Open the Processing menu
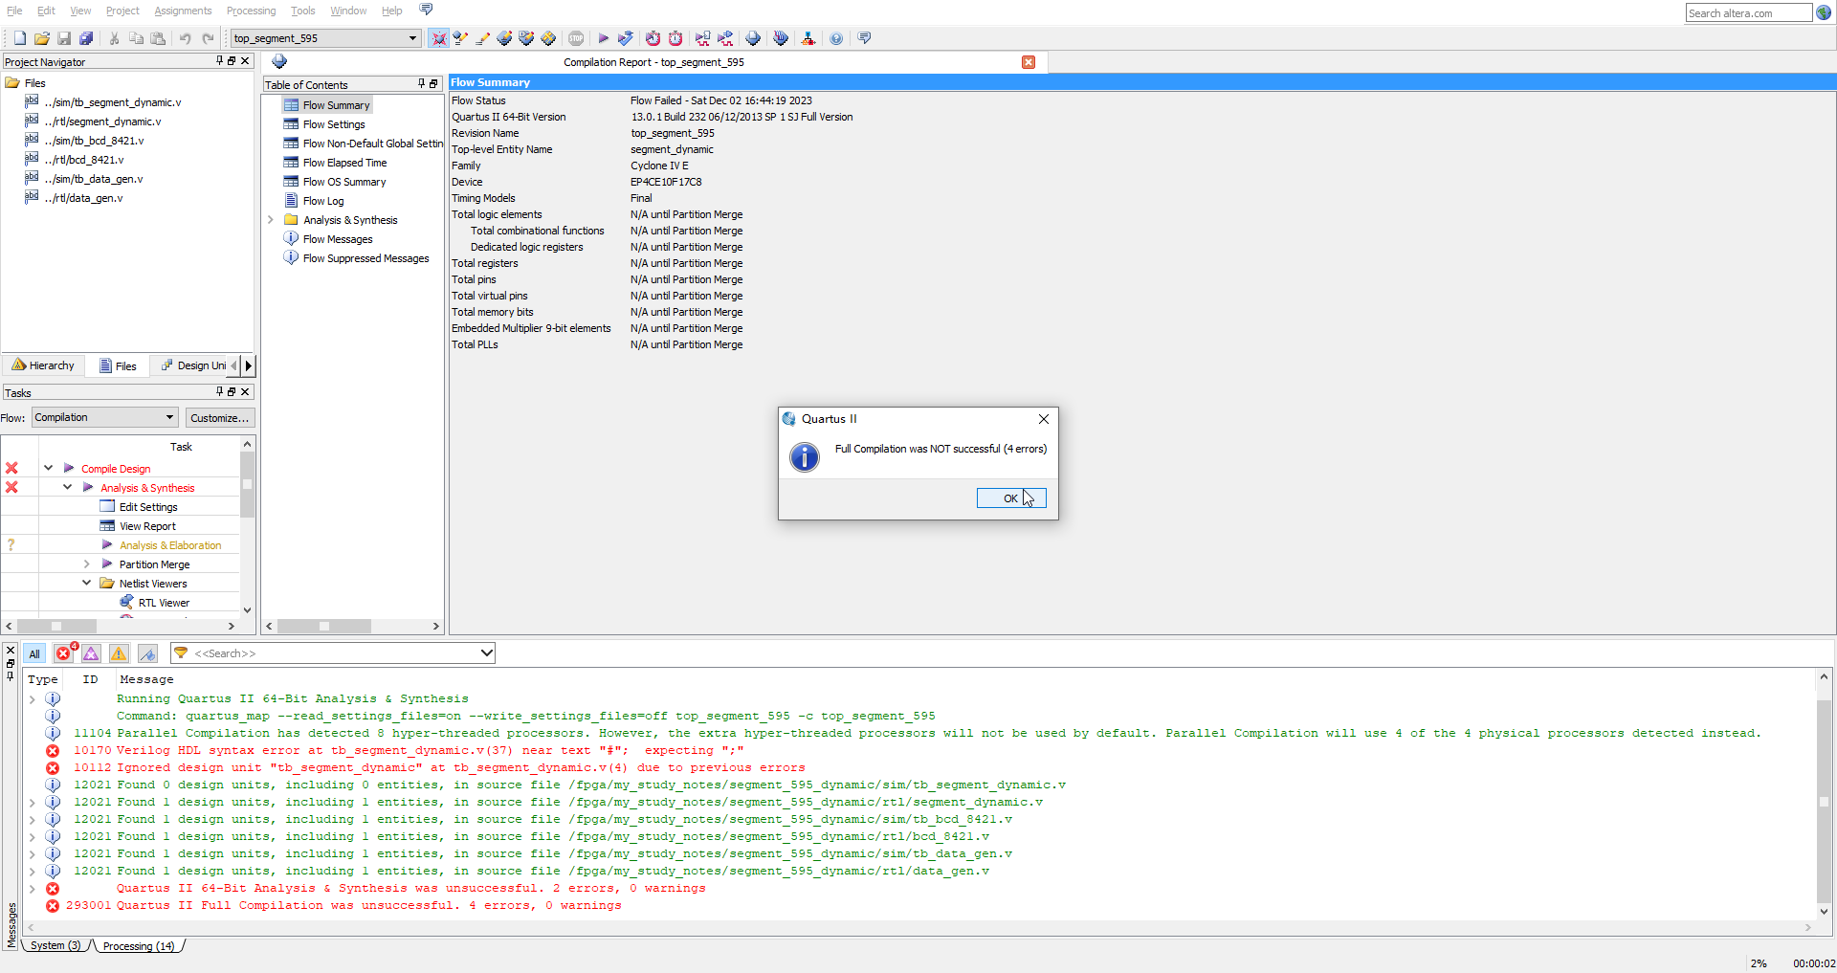The width and height of the screenshot is (1837, 973). 251,11
